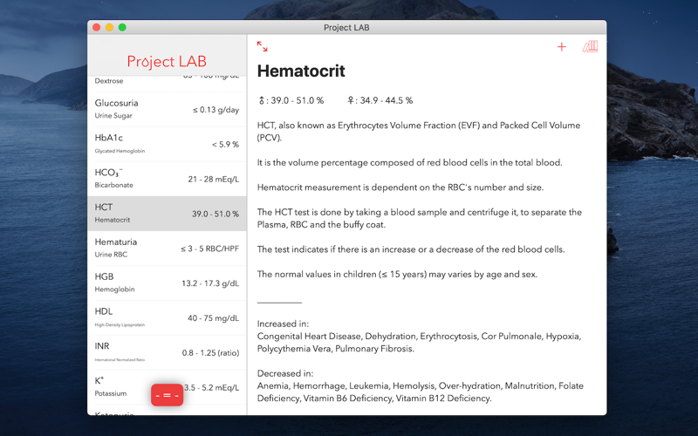
Task: Open Hematuria Urine RBC entry
Action: tap(167, 249)
